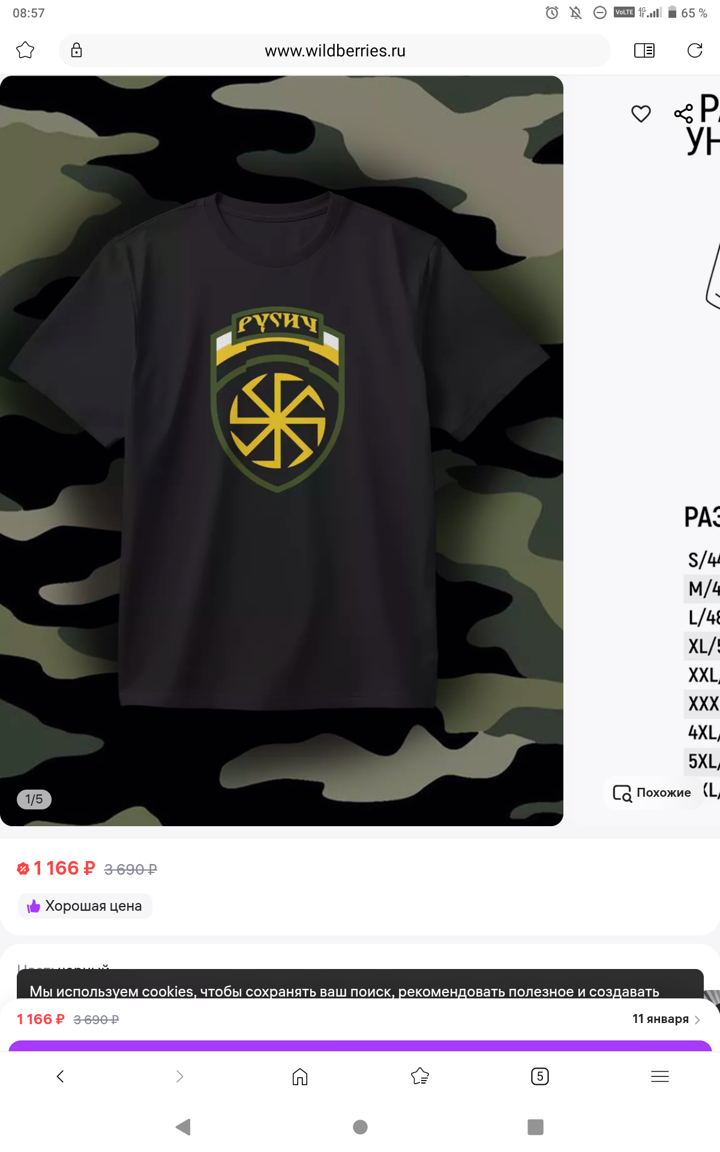720x1152 pixels.
Task: Open the browser home page
Action: click(x=300, y=1076)
